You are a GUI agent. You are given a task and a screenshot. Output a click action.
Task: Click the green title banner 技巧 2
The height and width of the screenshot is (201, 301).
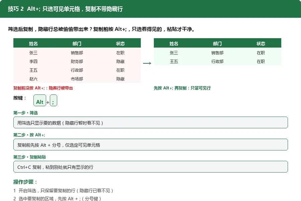point(150,9)
